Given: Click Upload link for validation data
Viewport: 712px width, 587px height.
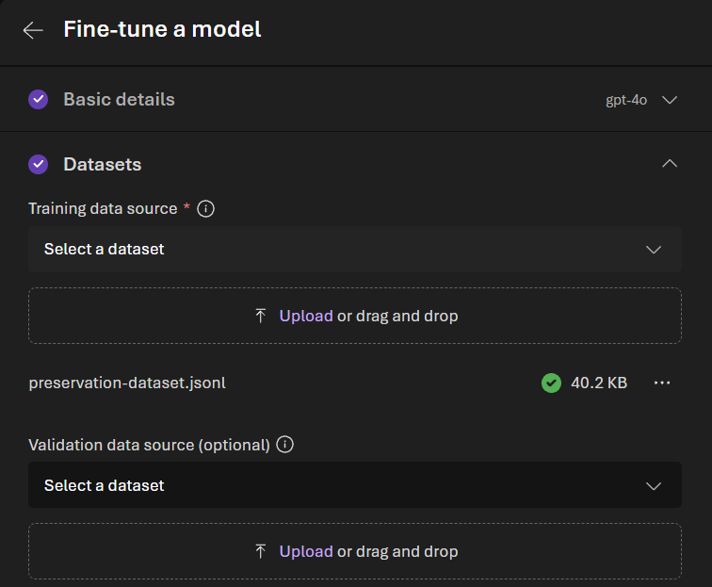Looking at the screenshot, I should pos(306,551).
